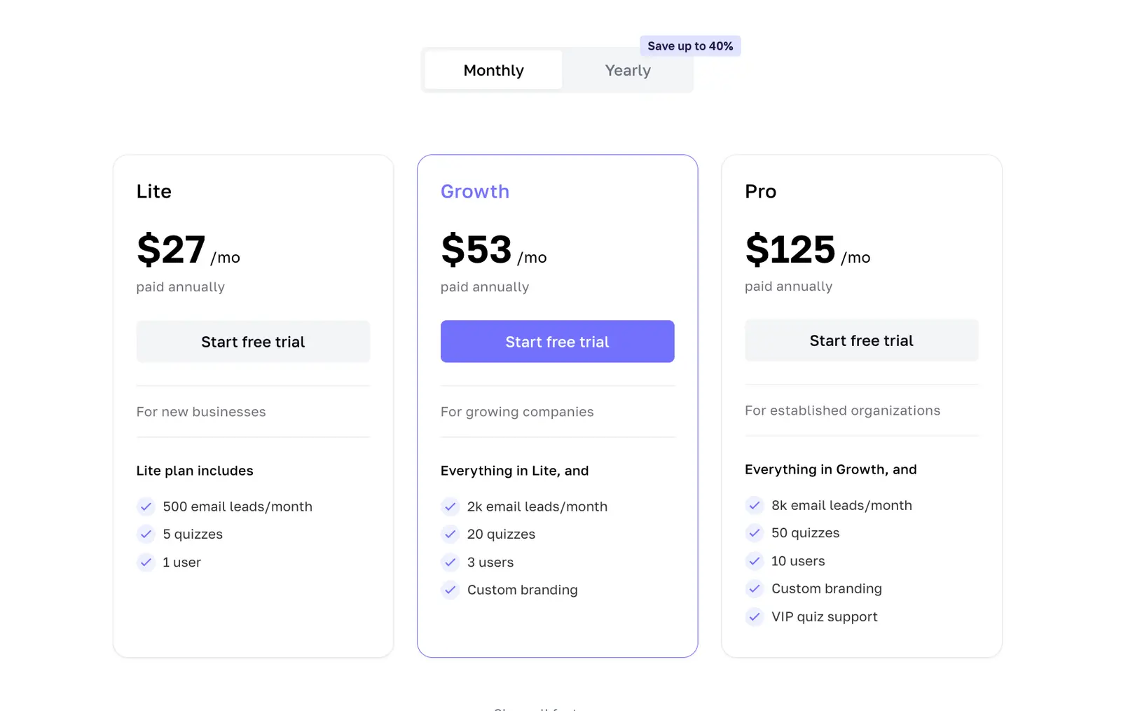The height and width of the screenshot is (711, 1121).
Task: Click the checkmark beside VIP quiz support
Action: click(754, 617)
